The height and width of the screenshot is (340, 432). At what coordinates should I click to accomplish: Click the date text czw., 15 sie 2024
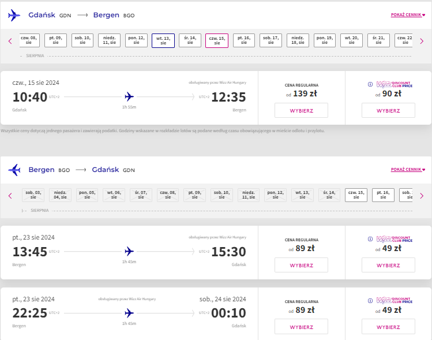point(36,83)
